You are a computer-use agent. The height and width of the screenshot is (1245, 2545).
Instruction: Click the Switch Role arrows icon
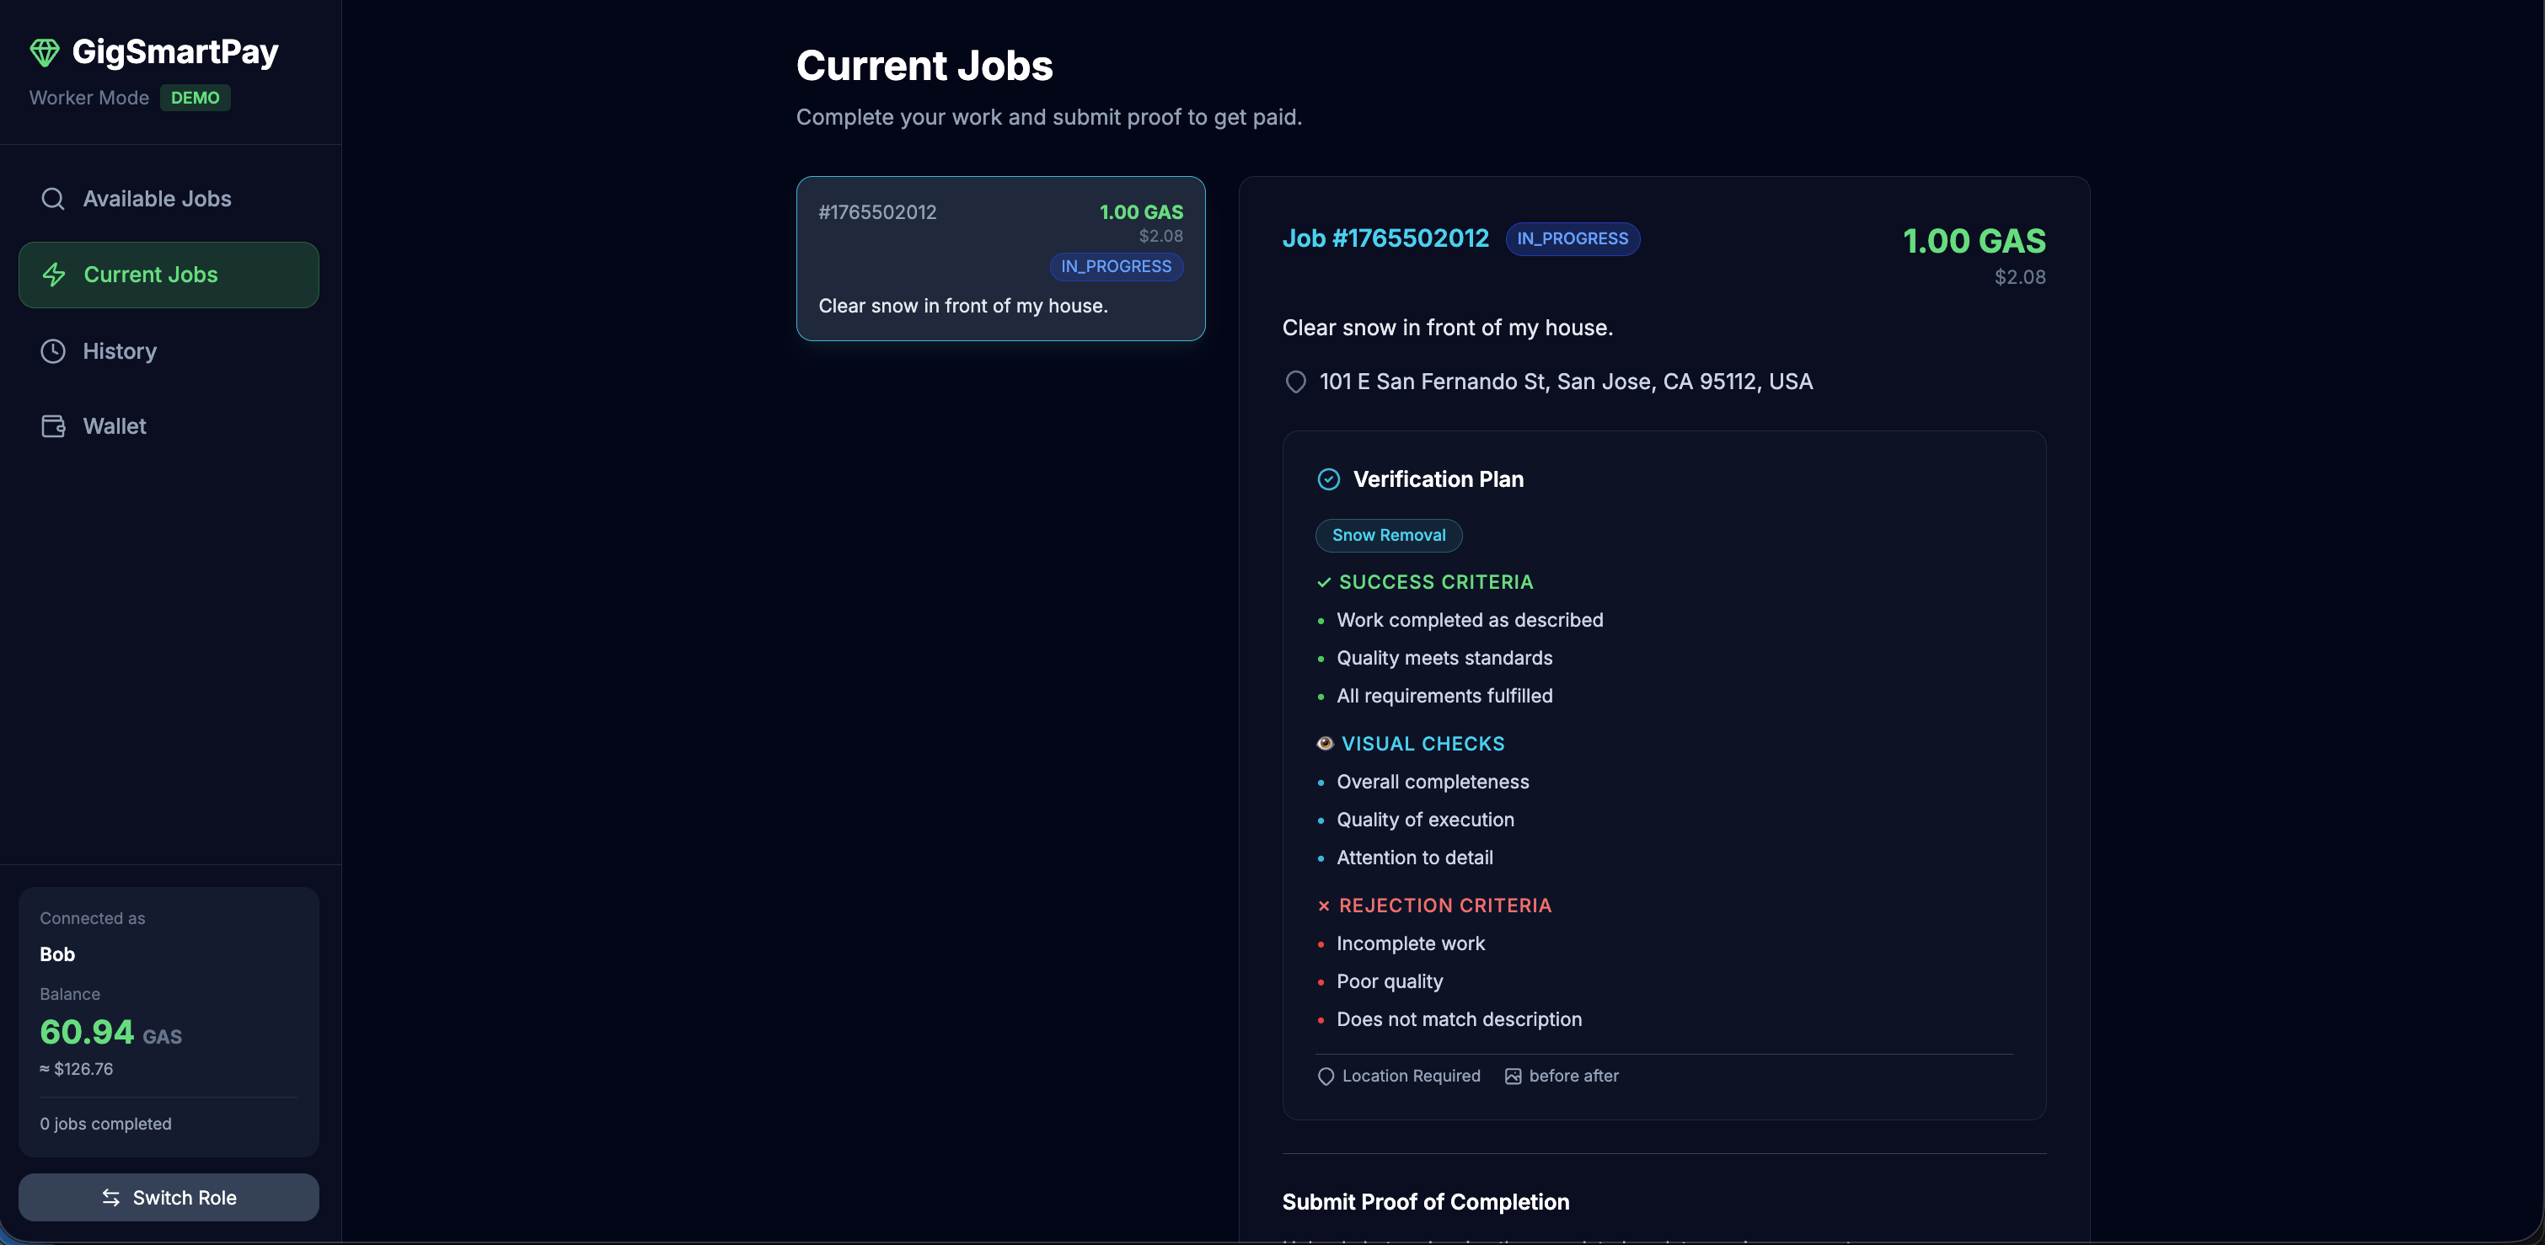click(x=110, y=1198)
